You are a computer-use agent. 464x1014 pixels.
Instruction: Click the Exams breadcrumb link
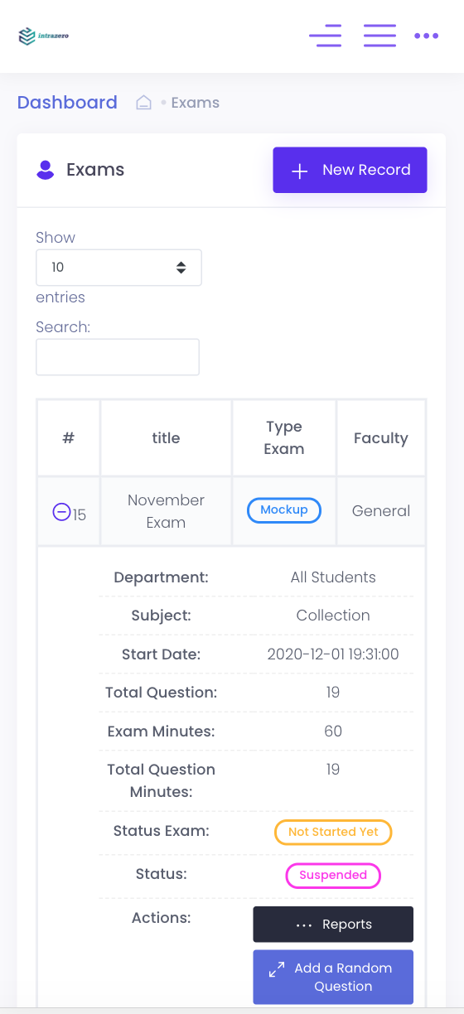click(x=196, y=103)
